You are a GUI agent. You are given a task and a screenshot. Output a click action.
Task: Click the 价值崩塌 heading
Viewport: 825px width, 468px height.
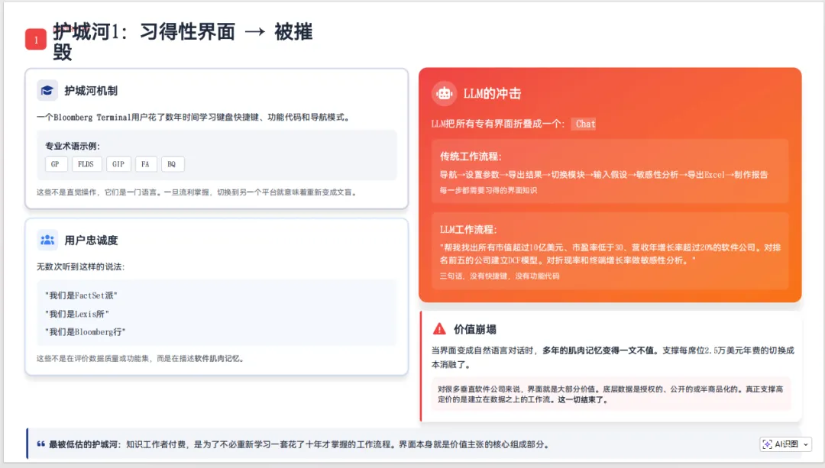(x=474, y=330)
